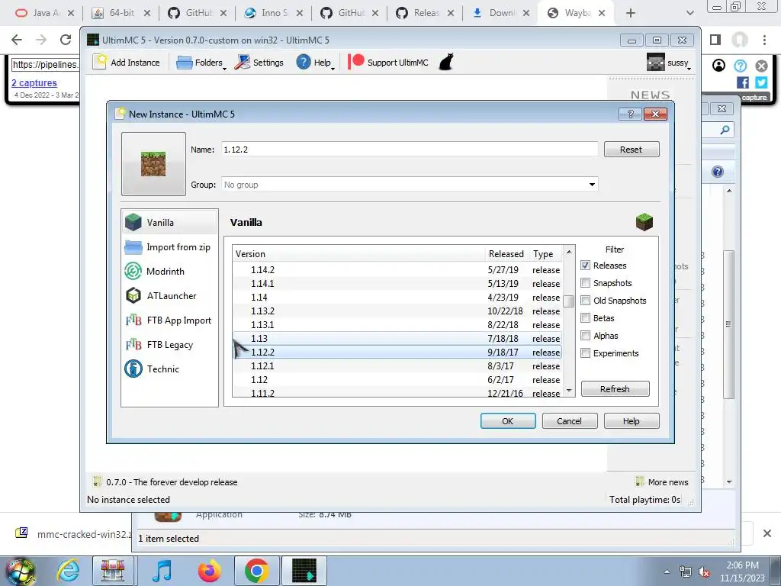This screenshot has width=781, height=586.
Task: Click the browser tab search chevron
Action: click(689, 13)
